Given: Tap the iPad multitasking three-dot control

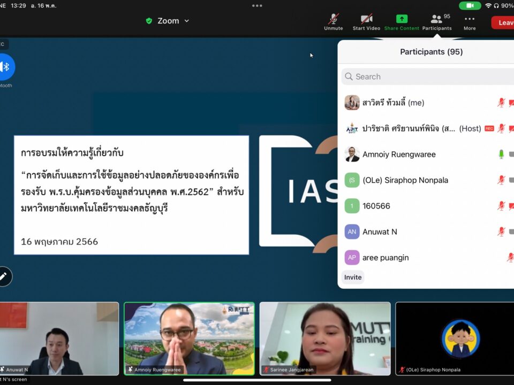Looking at the screenshot, I should pos(257,5).
